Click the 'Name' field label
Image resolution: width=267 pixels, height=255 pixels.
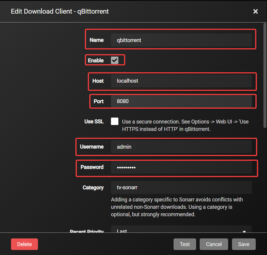click(x=96, y=40)
